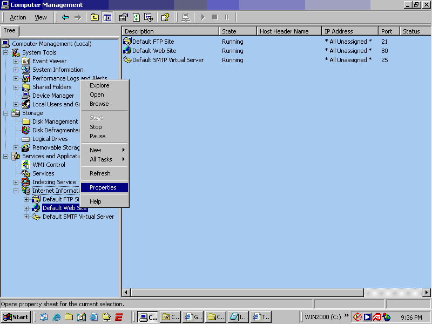The image size is (432, 324).
Task: Open the Action menu
Action: [18, 17]
